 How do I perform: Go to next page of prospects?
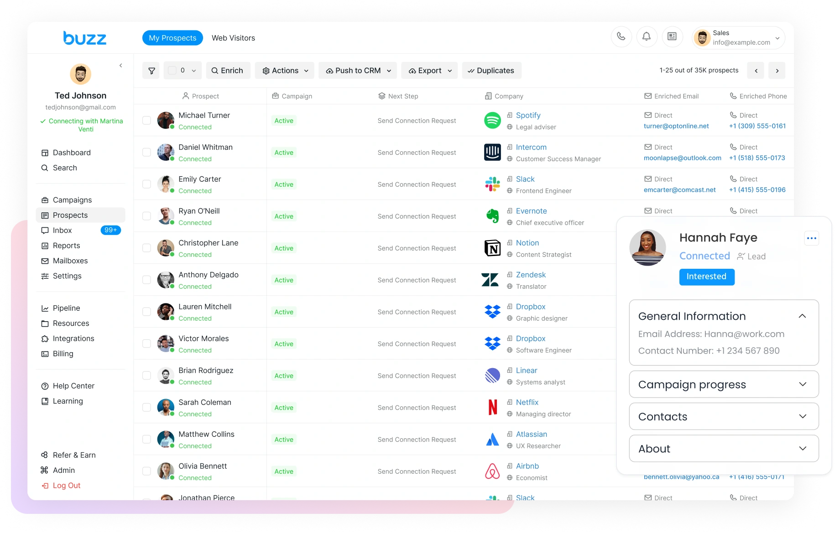click(x=777, y=71)
